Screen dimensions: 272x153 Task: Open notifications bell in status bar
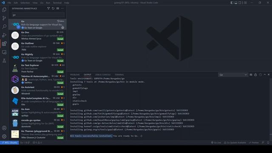[268, 143]
